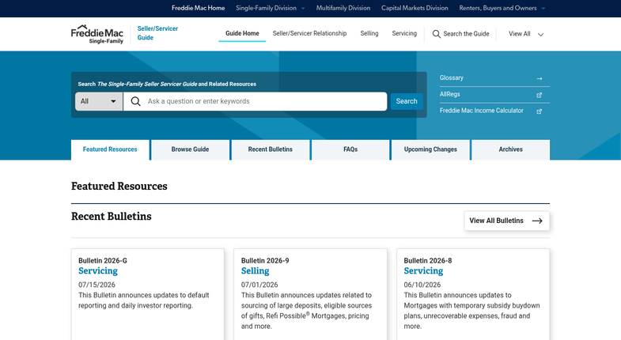This screenshot has height=340, width=621.
Task: Go to the Capital Markets Division link
Action: tap(415, 8)
